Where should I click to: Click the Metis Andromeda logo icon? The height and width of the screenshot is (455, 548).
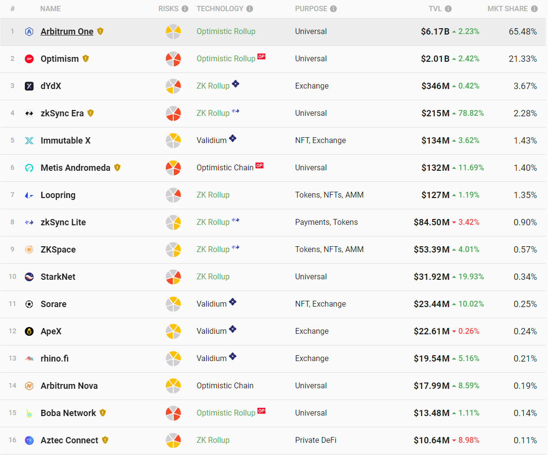29,168
